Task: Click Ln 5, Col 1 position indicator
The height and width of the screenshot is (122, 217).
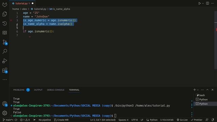Action: [x=103, y=120]
